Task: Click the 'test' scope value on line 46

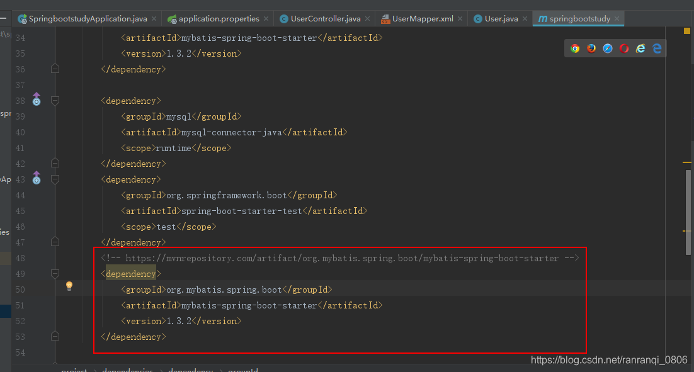Action: 166,227
